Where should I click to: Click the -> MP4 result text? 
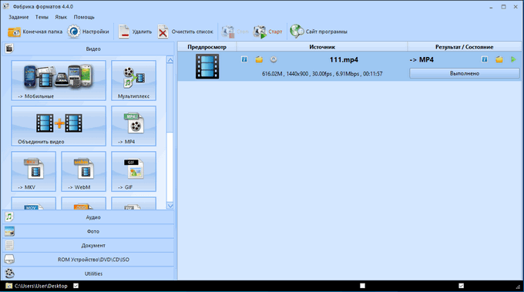[x=422, y=60]
